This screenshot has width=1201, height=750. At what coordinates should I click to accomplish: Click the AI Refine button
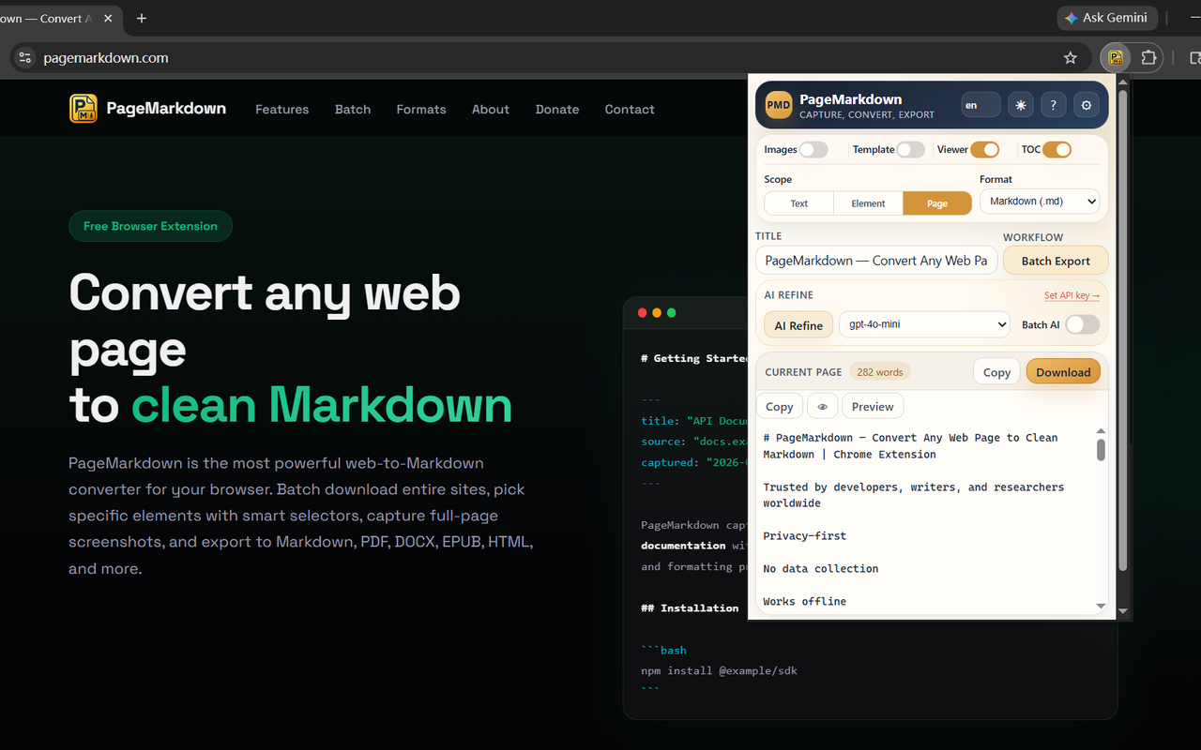pyautogui.click(x=798, y=325)
